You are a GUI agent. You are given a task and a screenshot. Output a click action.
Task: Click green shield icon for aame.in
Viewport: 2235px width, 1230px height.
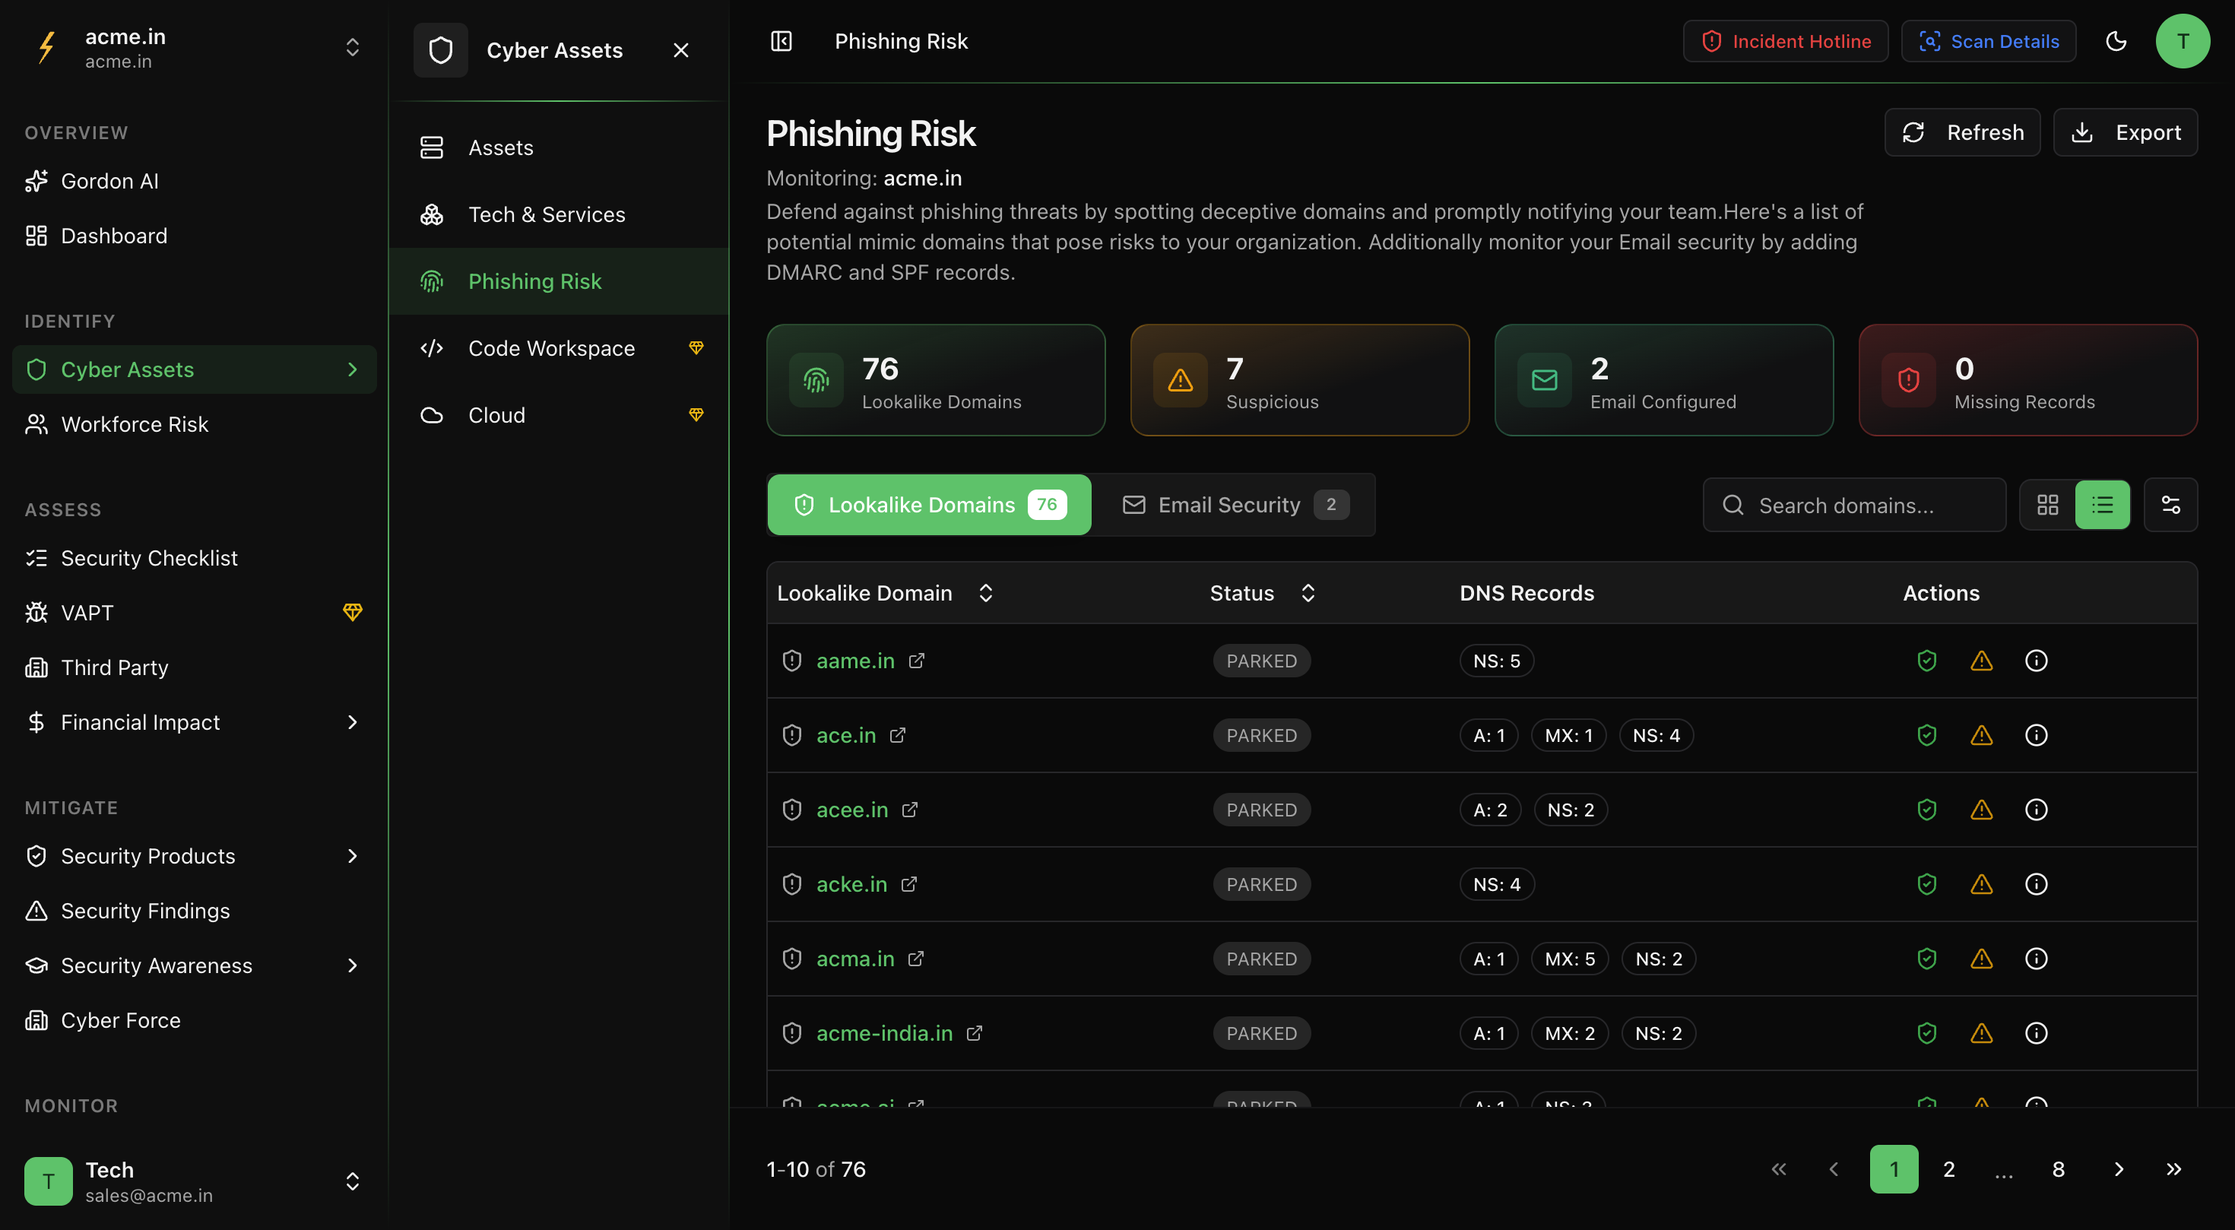tap(1926, 661)
